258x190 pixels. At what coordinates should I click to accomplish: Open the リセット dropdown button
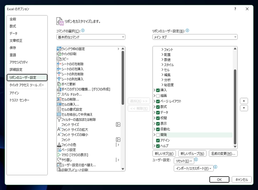point(184,161)
